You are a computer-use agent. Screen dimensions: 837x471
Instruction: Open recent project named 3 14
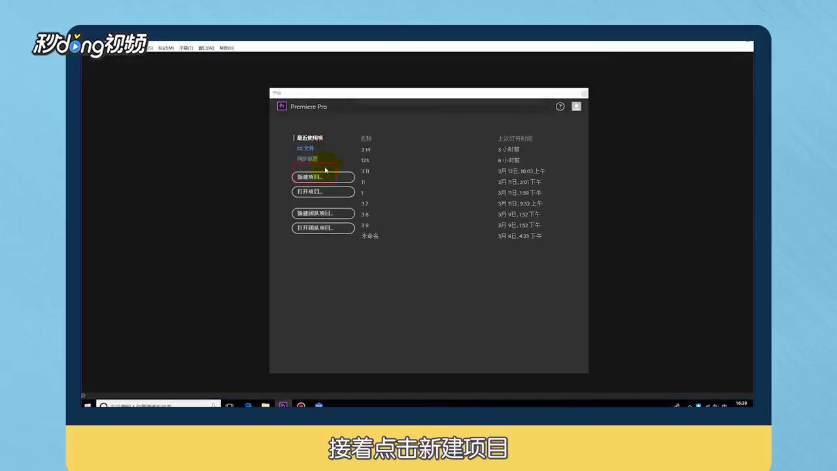[366, 150]
